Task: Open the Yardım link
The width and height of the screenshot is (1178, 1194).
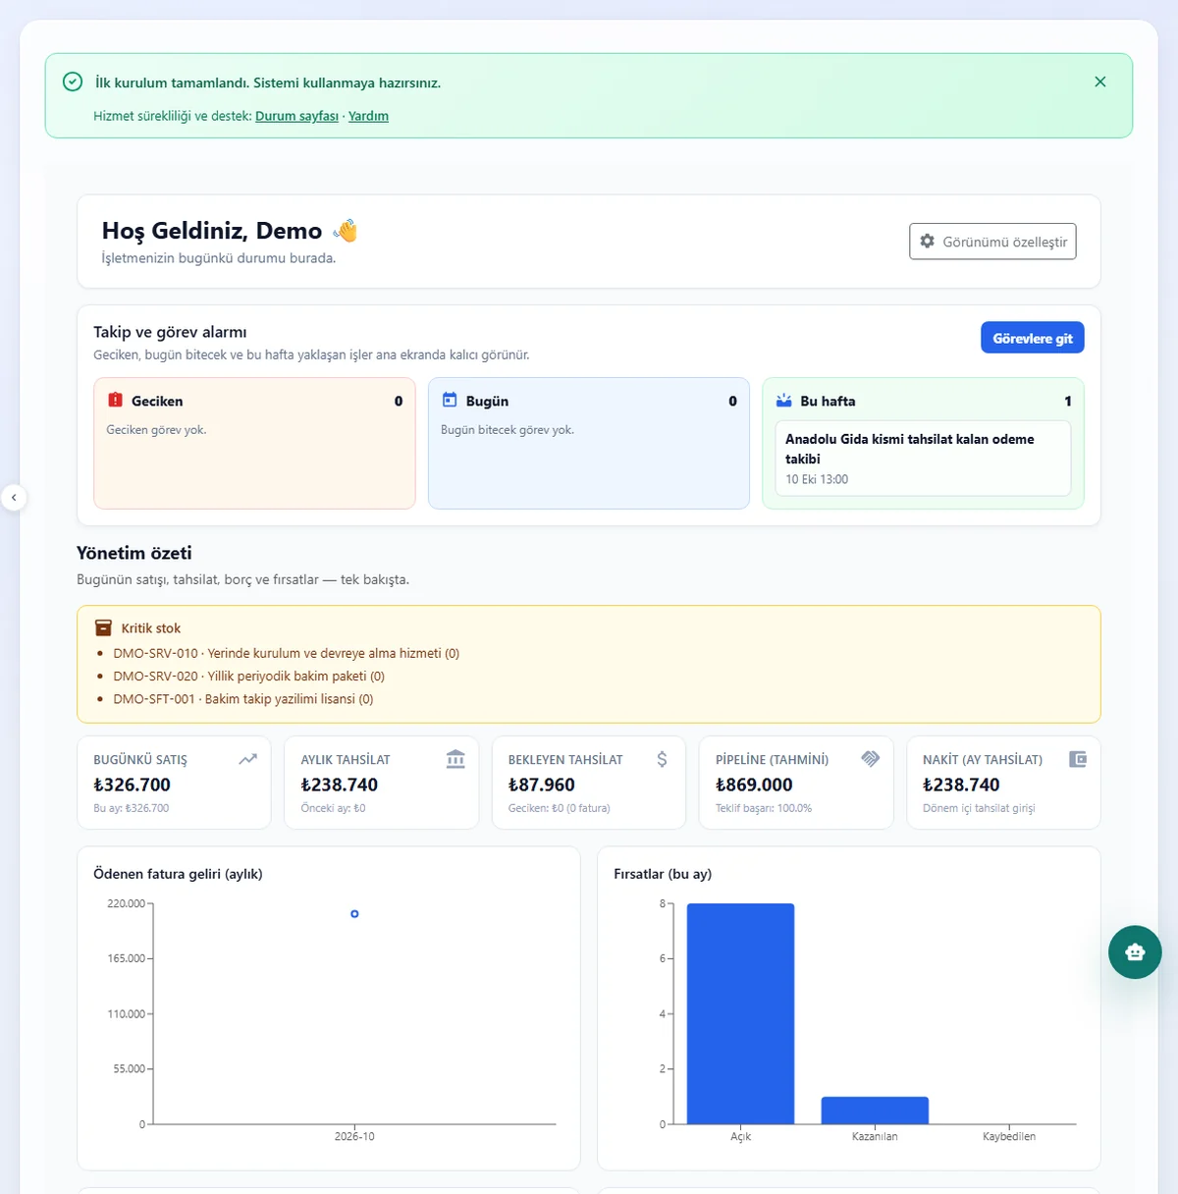Action: pos(368,116)
